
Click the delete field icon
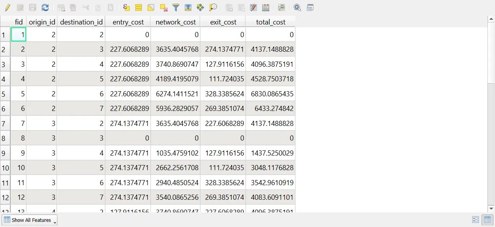(241, 8)
